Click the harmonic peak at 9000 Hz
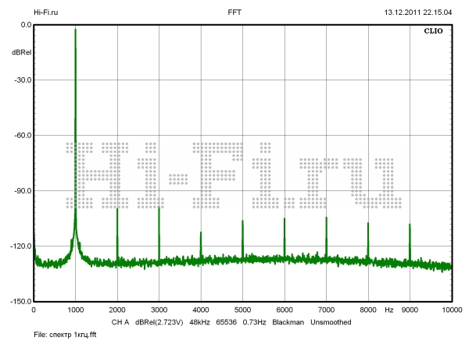 [410, 225]
